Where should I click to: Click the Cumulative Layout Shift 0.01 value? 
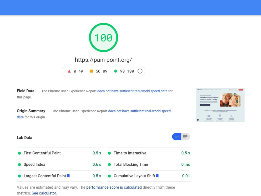pyautogui.click(x=186, y=176)
